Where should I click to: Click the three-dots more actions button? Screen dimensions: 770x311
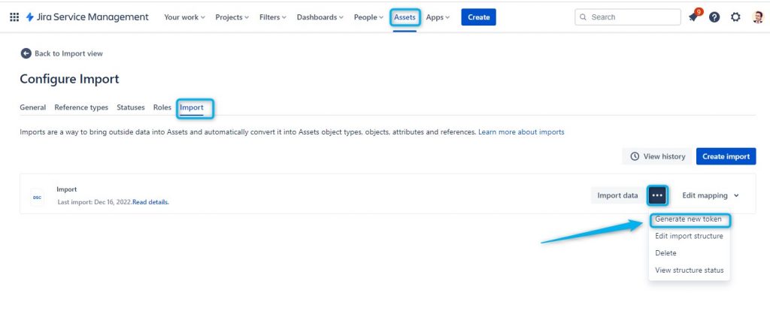(x=657, y=195)
